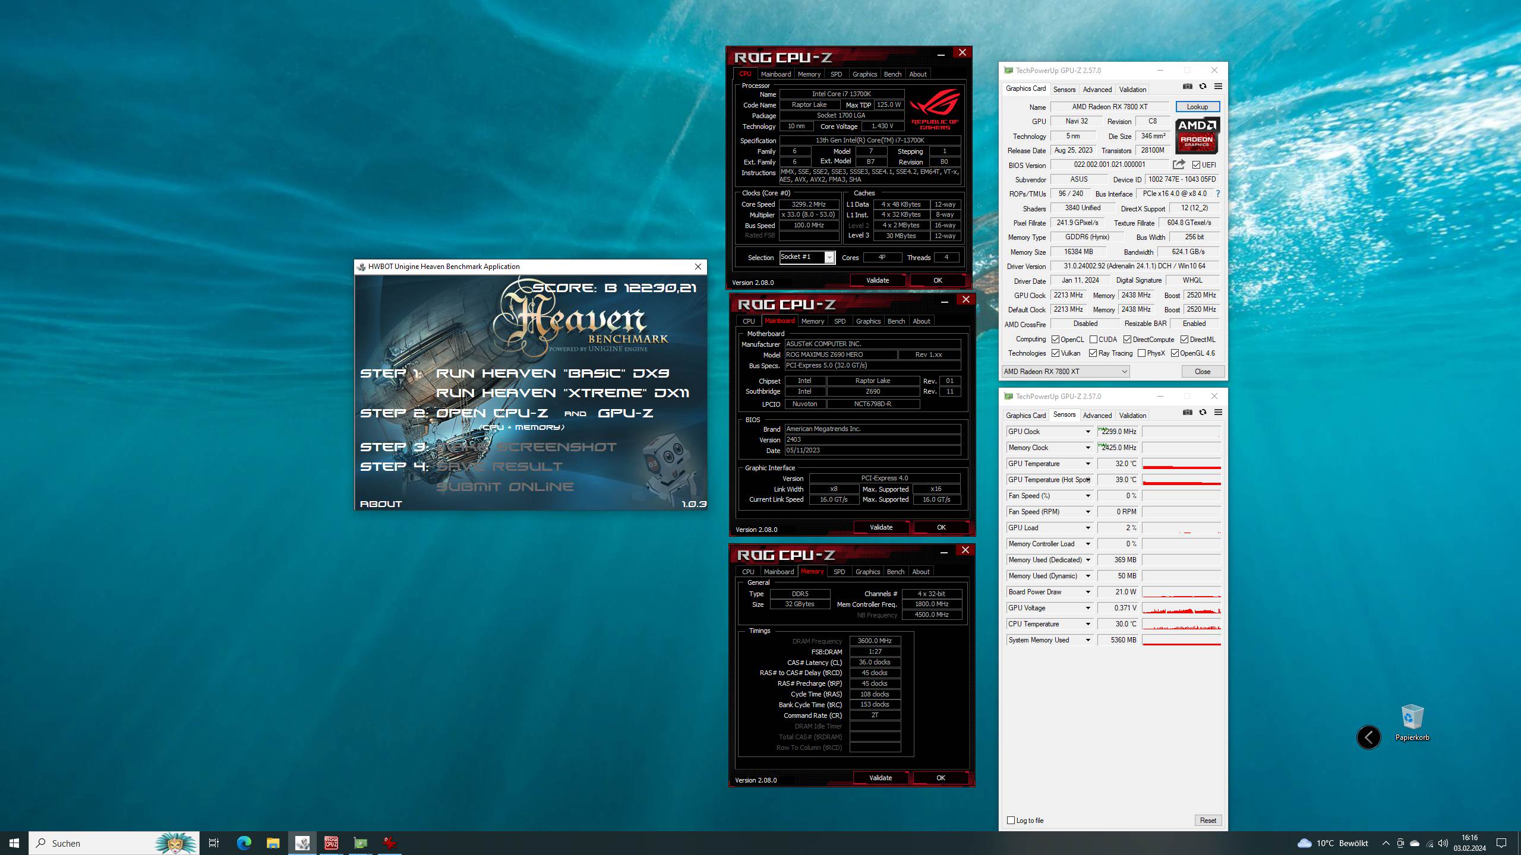The width and height of the screenshot is (1521, 855).
Task: Click RUN HEAVEN "XTREME" DX11
Action: pyautogui.click(x=563, y=393)
